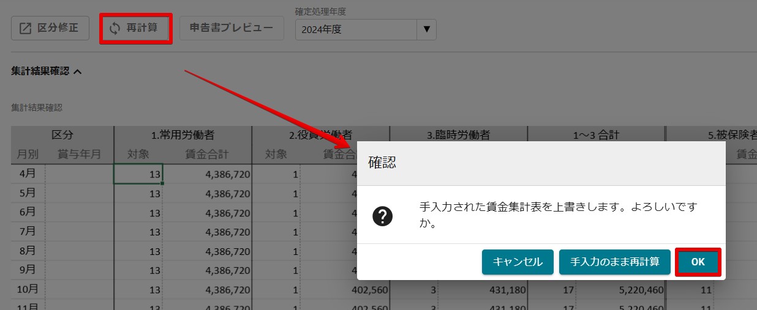Click the 4月 常用労働者 対象 cell 13
Image resolution: width=757 pixels, height=310 pixels.
coord(138,174)
